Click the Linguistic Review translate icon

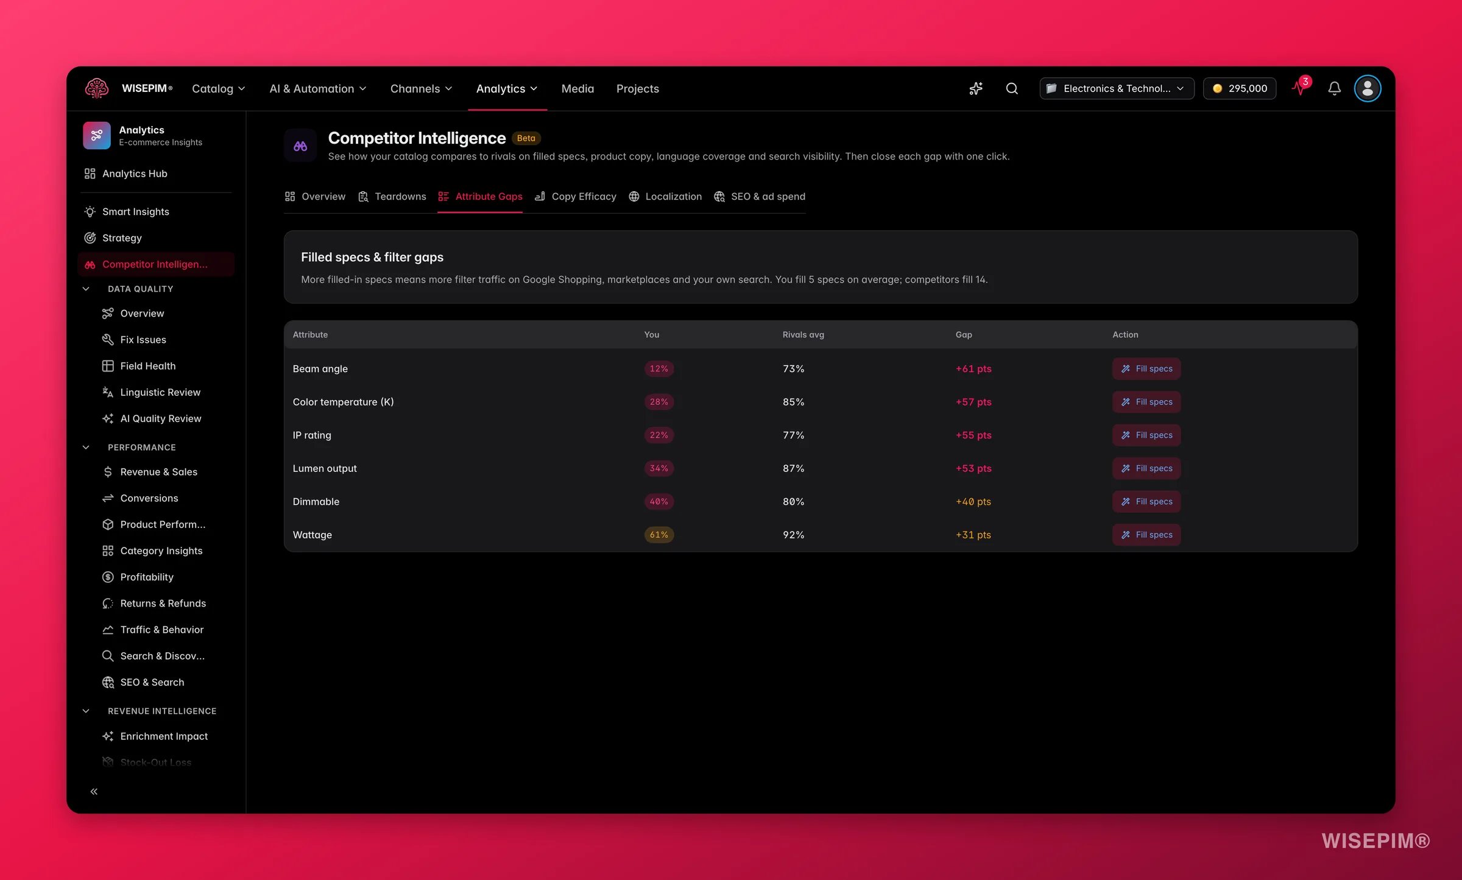point(108,392)
